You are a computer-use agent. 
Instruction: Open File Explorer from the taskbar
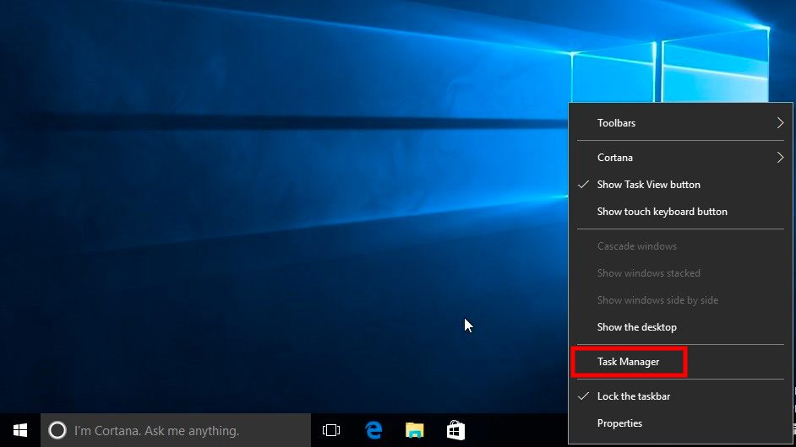click(x=414, y=431)
